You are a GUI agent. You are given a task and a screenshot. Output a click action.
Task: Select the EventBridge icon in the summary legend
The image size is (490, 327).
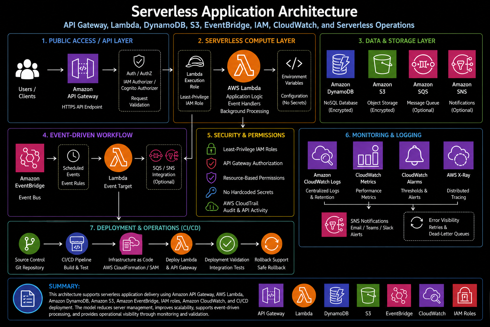pos(399,295)
